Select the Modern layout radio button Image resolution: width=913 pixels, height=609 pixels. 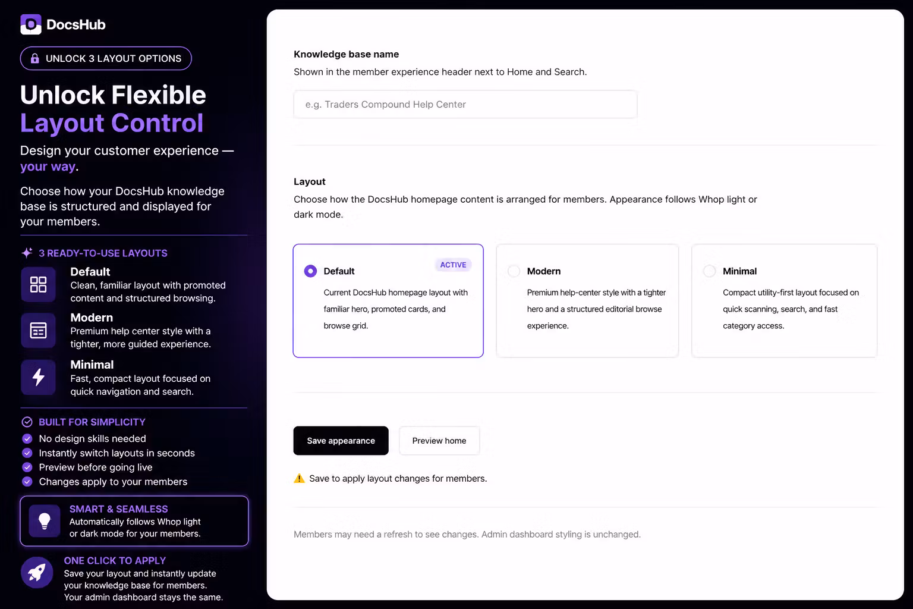click(514, 271)
